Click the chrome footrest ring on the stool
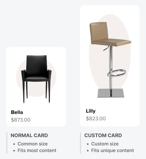Image resolution: width=146 pixels, height=159 pixels. click(x=116, y=73)
